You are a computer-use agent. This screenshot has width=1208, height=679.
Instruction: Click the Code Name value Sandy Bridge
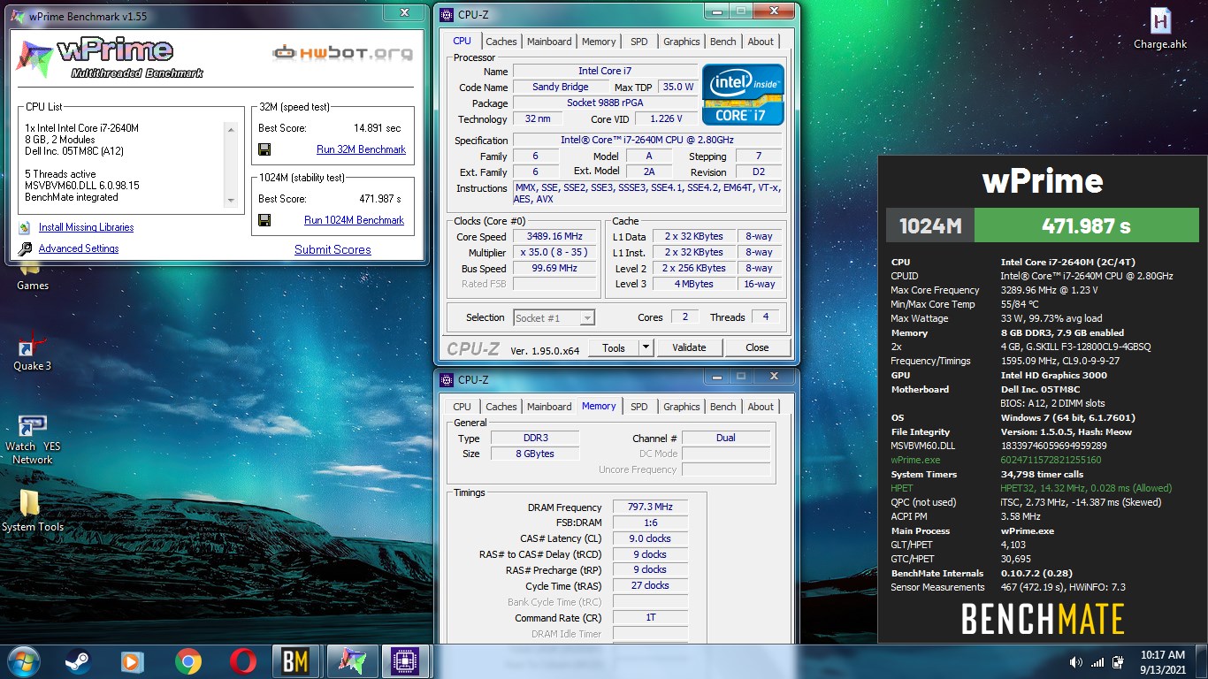pyautogui.click(x=561, y=87)
